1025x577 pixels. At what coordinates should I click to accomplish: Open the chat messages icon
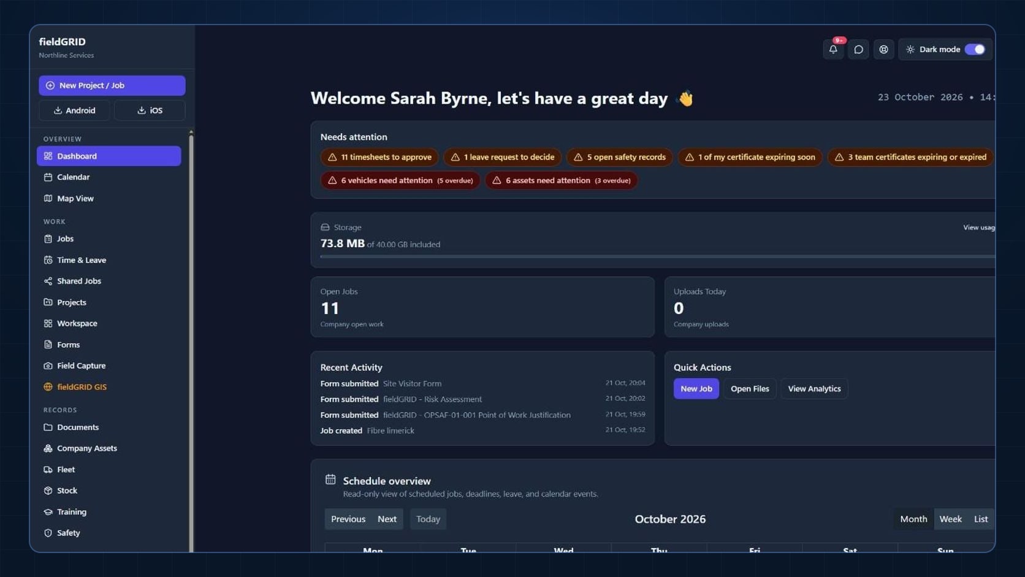(x=858, y=50)
